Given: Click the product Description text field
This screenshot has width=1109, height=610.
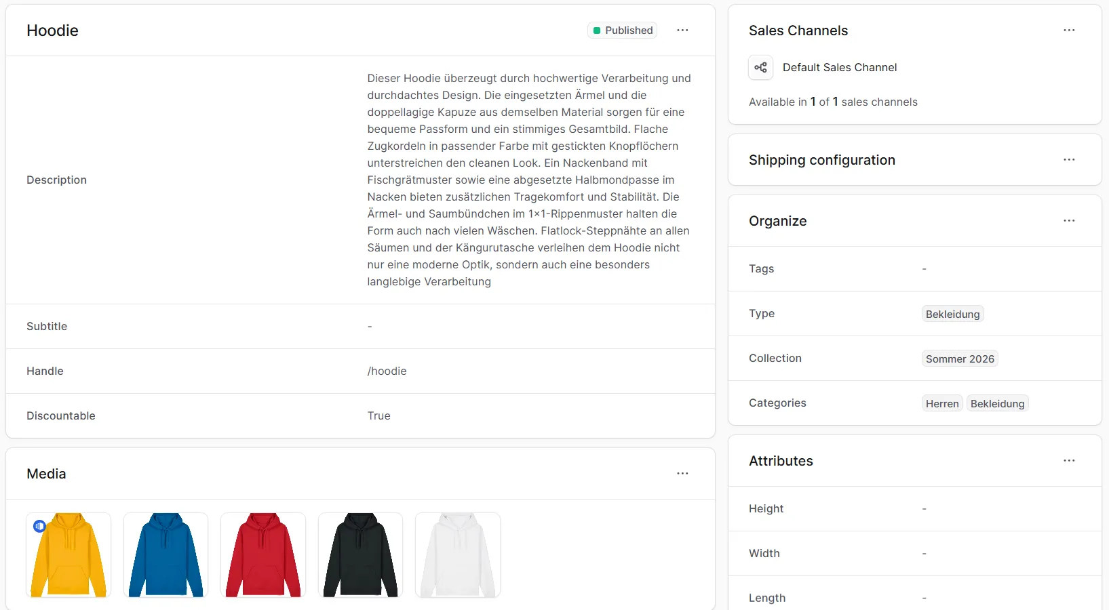Looking at the screenshot, I should click(x=529, y=180).
